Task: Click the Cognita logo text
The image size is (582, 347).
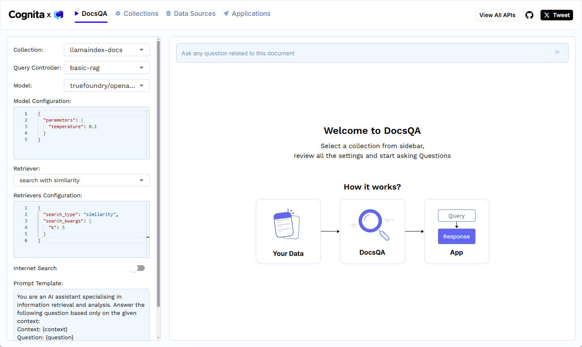Action: pyautogui.click(x=26, y=15)
